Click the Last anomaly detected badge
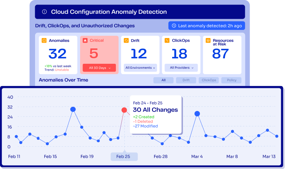Image resolution: width=285 pixels, height=169 pixels. (206, 26)
